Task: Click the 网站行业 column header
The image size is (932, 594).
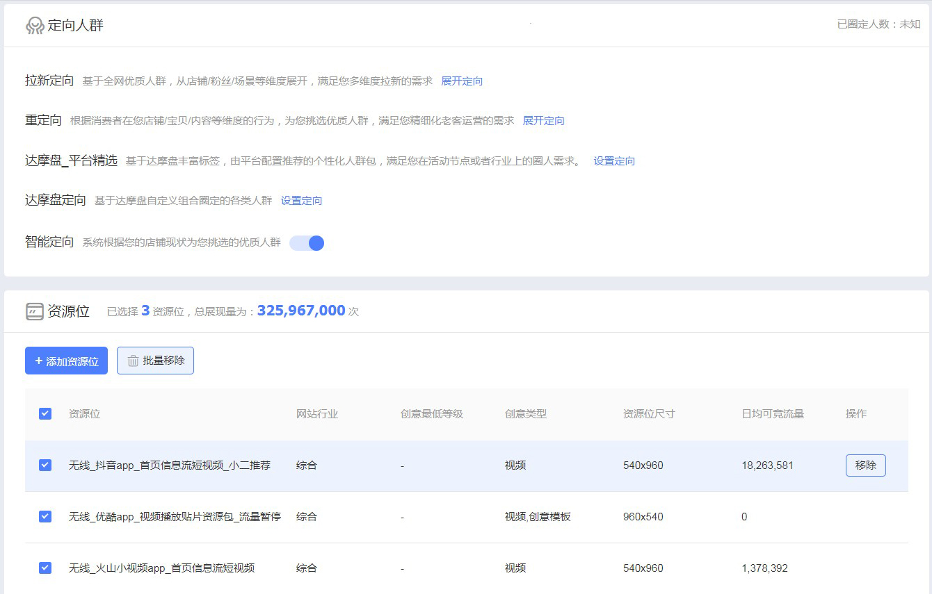Action: pyautogui.click(x=317, y=413)
